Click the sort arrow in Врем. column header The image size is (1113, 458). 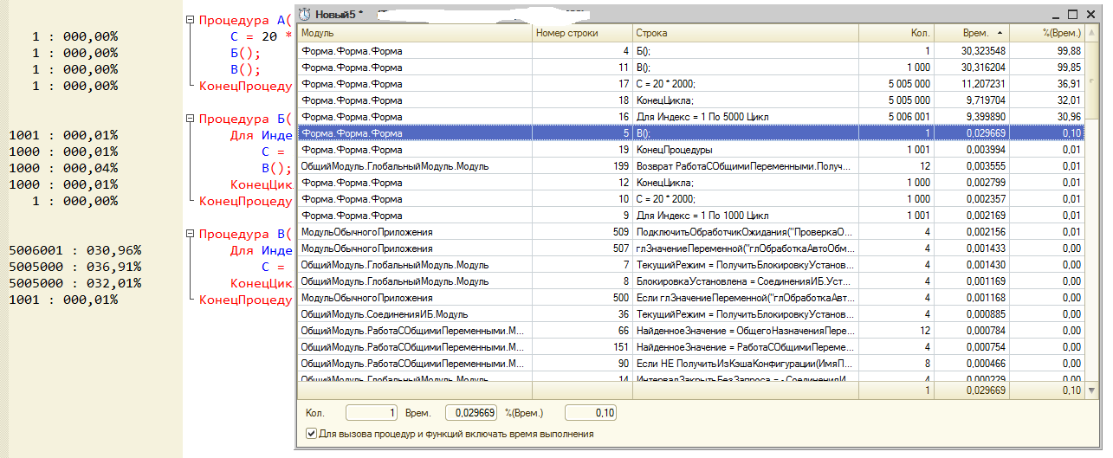click(997, 33)
